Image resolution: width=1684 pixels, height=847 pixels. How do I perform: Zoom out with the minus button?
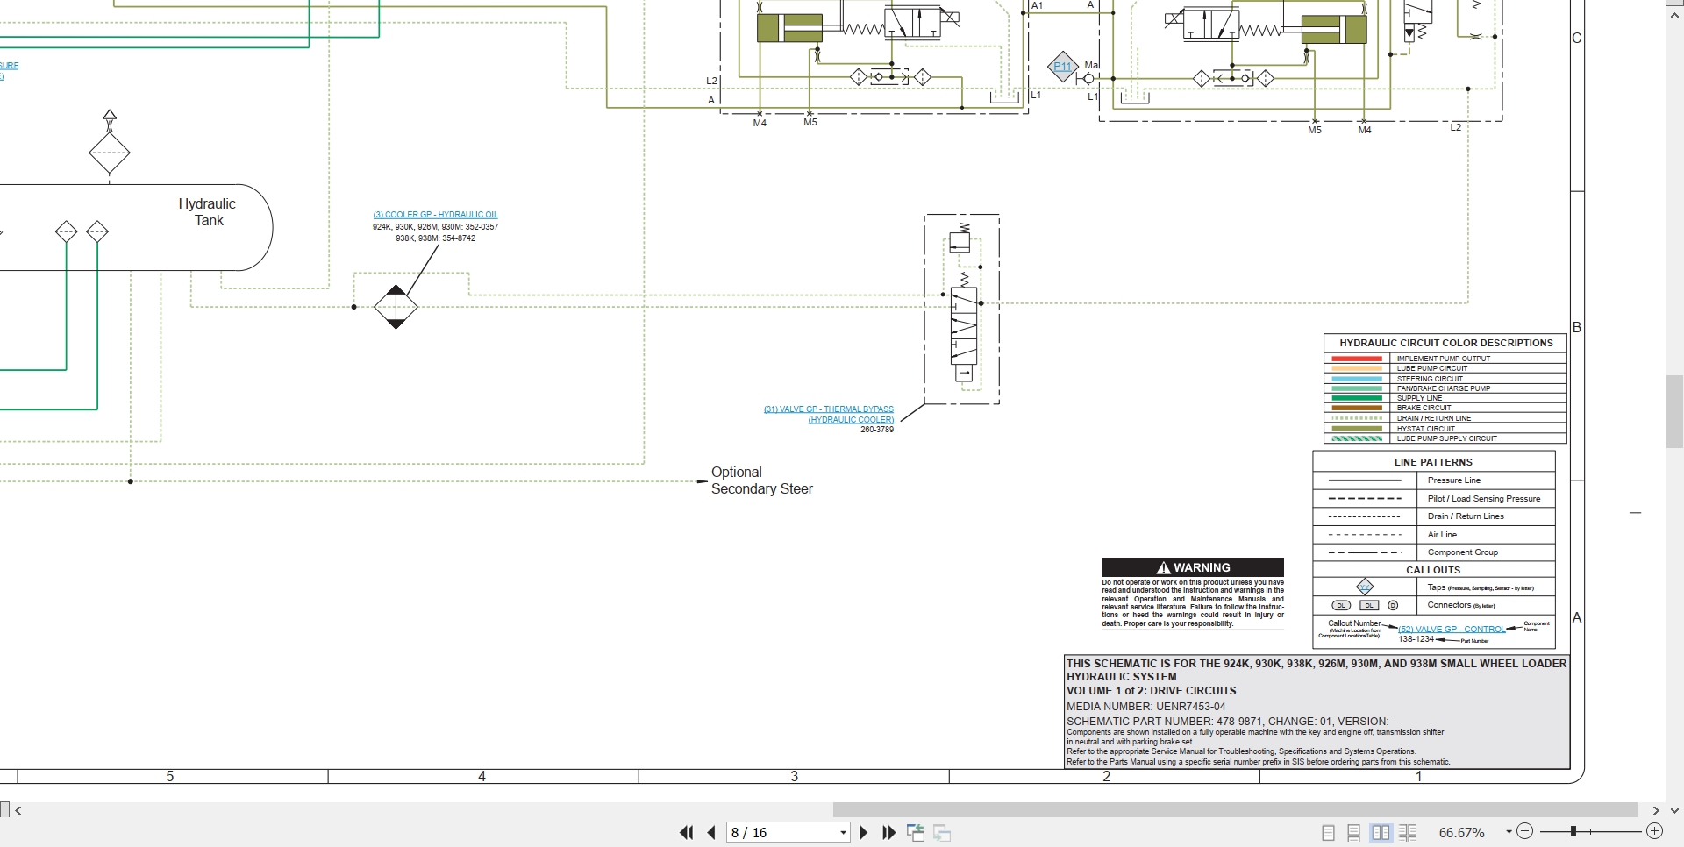point(1524,831)
